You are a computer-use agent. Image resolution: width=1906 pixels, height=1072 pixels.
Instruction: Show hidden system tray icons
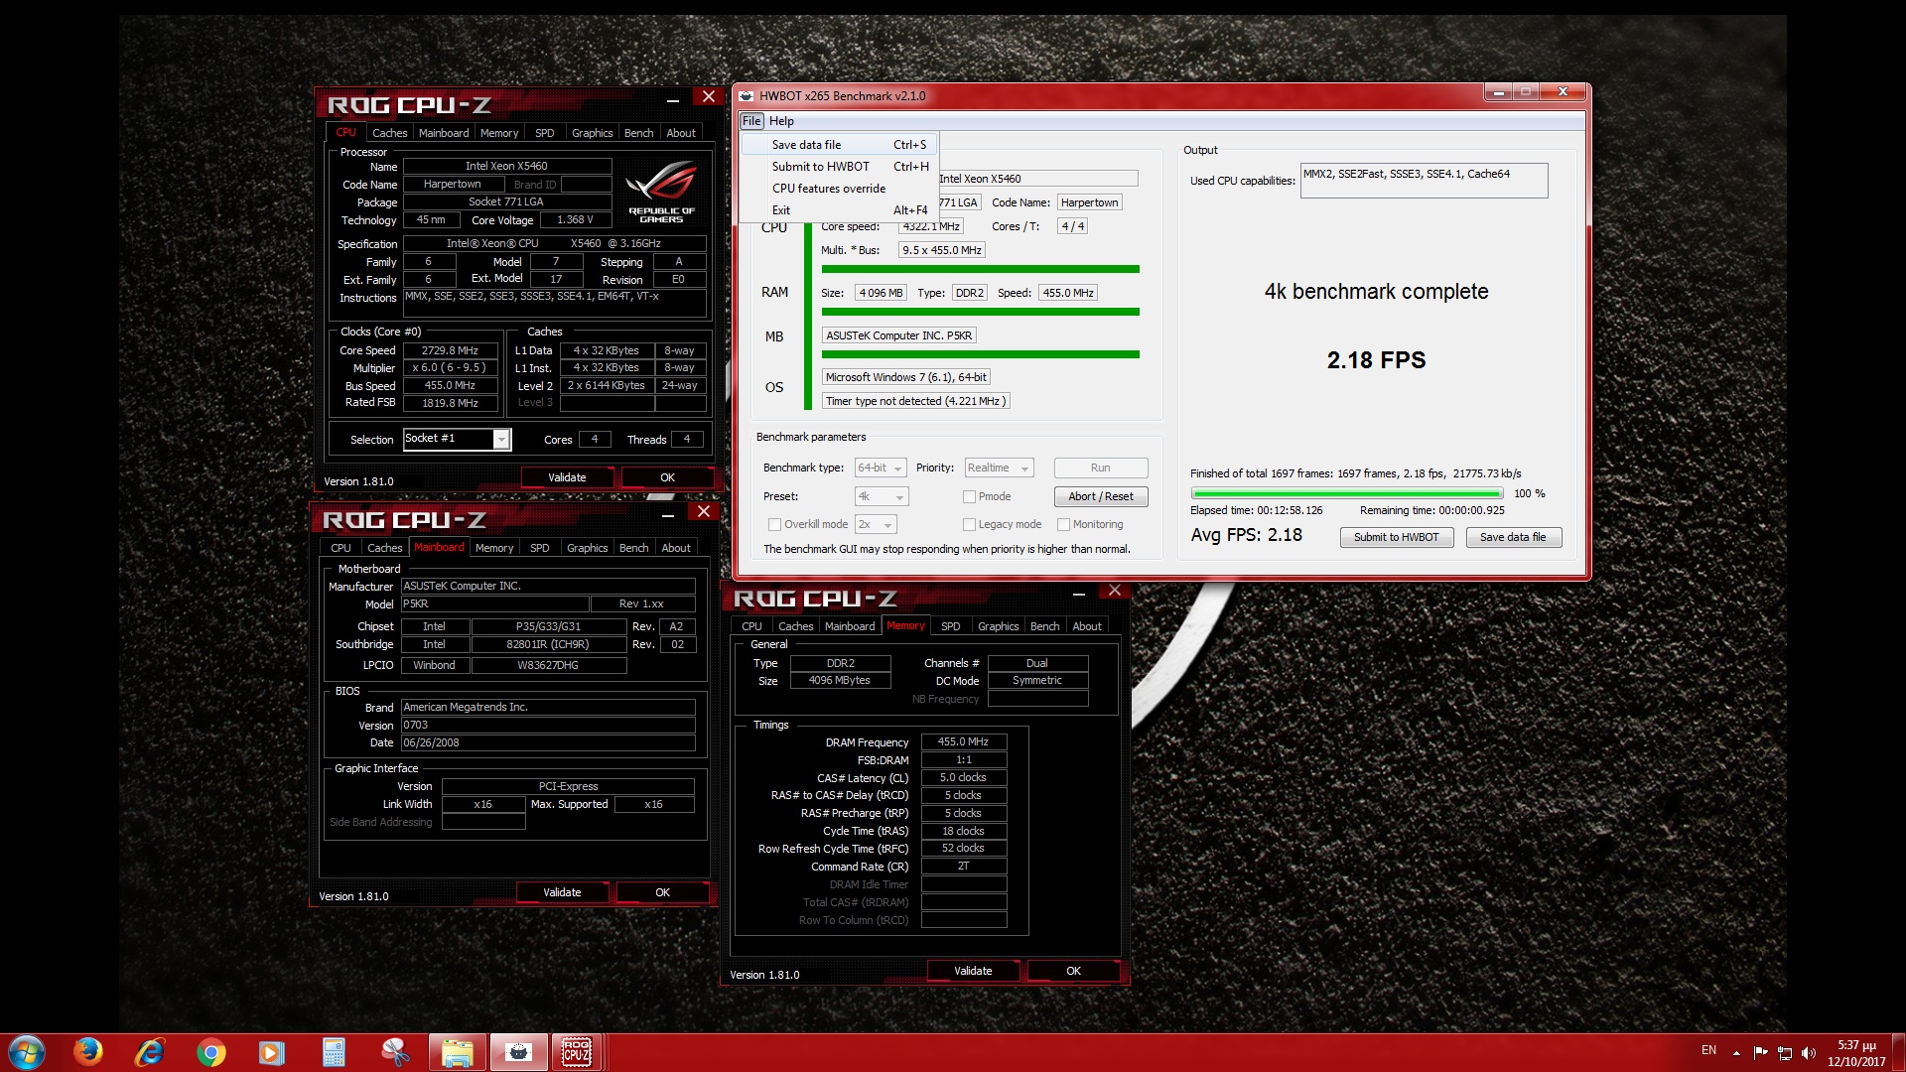[1736, 1053]
